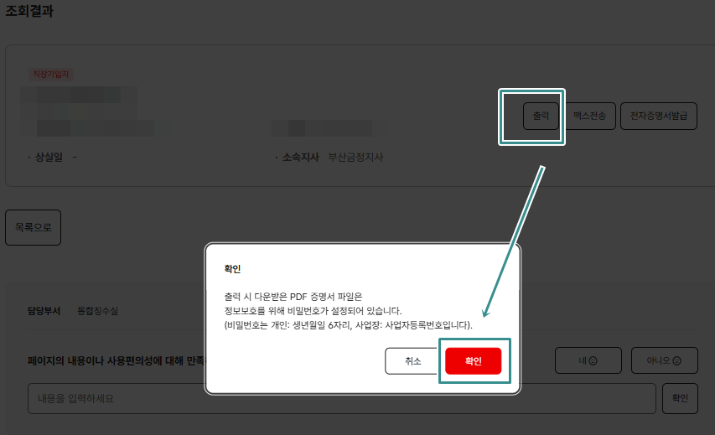Go back with the 목록으로 button
715x435 pixels.
pyautogui.click(x=34, y=227)
